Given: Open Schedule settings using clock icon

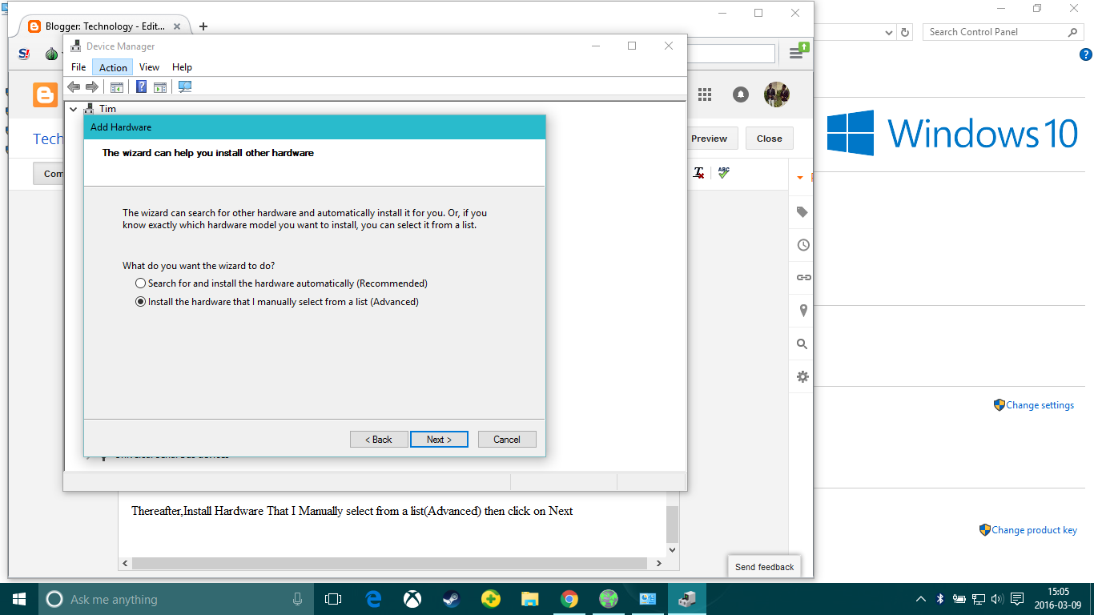Looking at the screenshot, I should click(801, 245).
